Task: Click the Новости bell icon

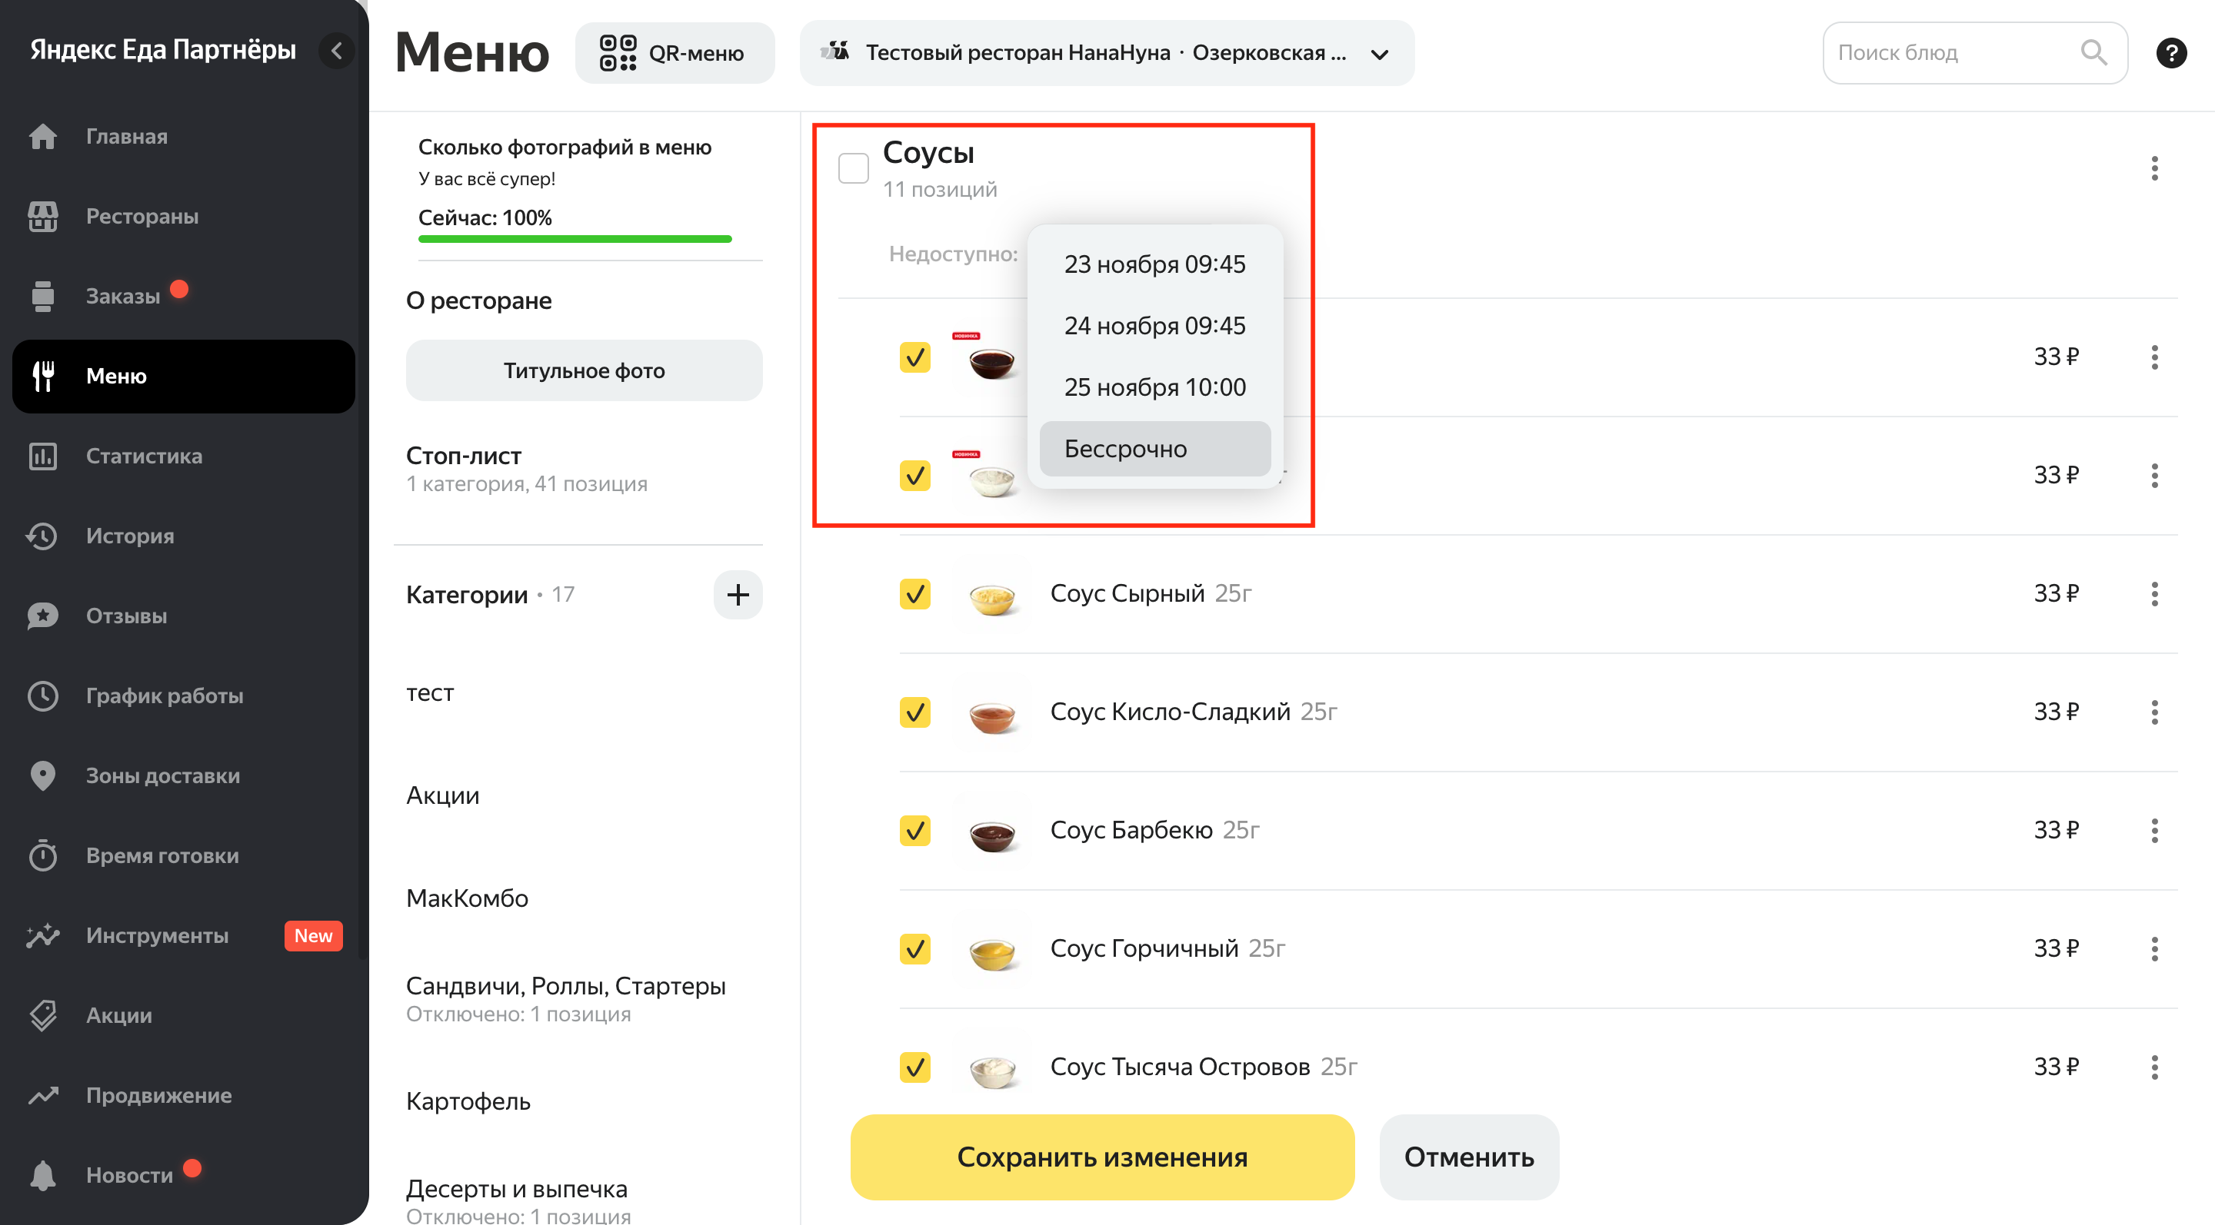Action: coord(42,1175)
